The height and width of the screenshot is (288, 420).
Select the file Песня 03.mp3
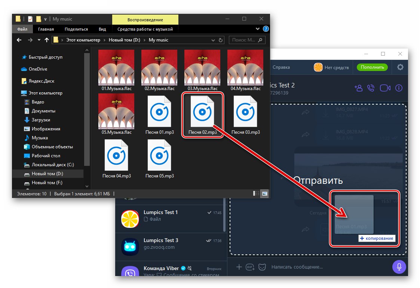[245, 115]
